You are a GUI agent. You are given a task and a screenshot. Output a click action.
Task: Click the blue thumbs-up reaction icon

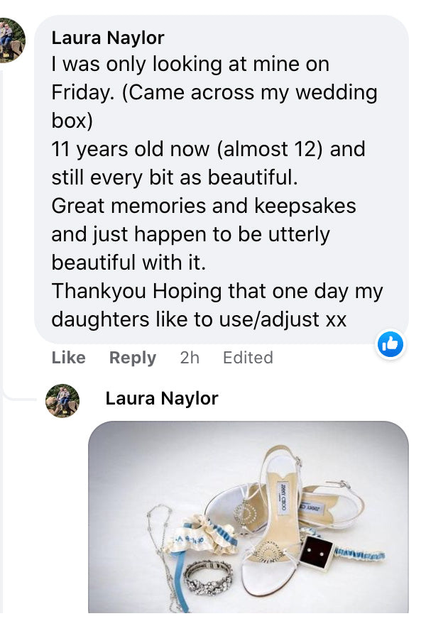390,345
